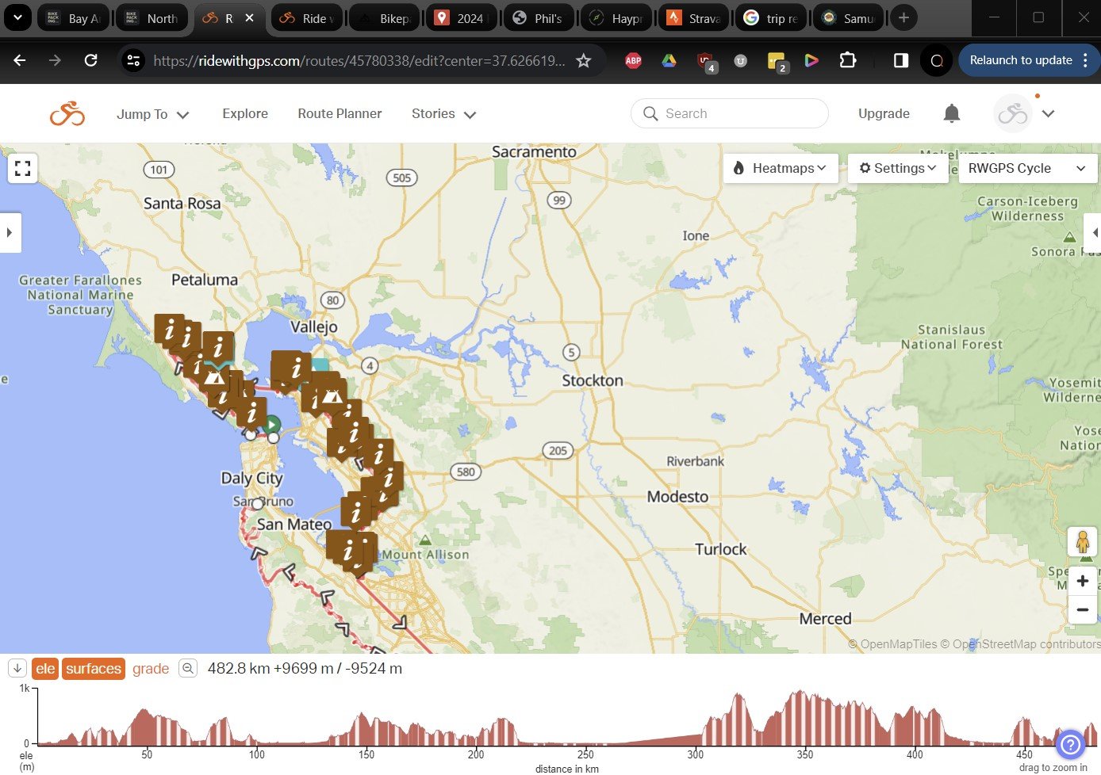Collapse the elevation profile panel
The width and height of the screenshot is (1101, 775).
coord(17,668)
